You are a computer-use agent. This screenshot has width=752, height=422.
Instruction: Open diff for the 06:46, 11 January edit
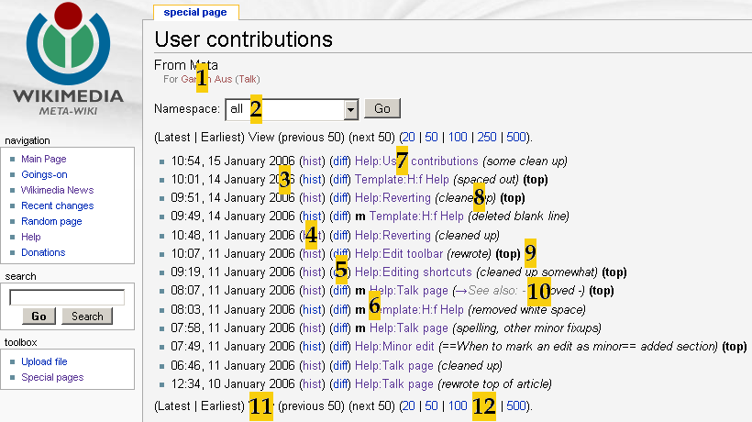(340, 365)
